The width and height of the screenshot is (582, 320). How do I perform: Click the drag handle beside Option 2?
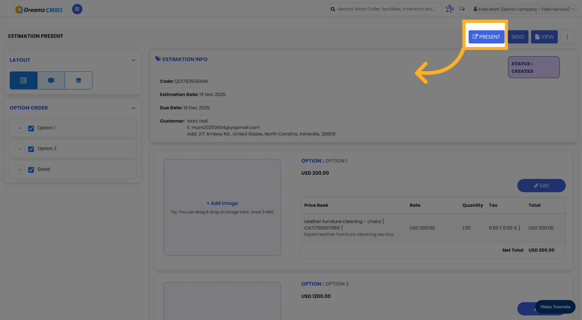pyautogui.click(x=20, y=149)
